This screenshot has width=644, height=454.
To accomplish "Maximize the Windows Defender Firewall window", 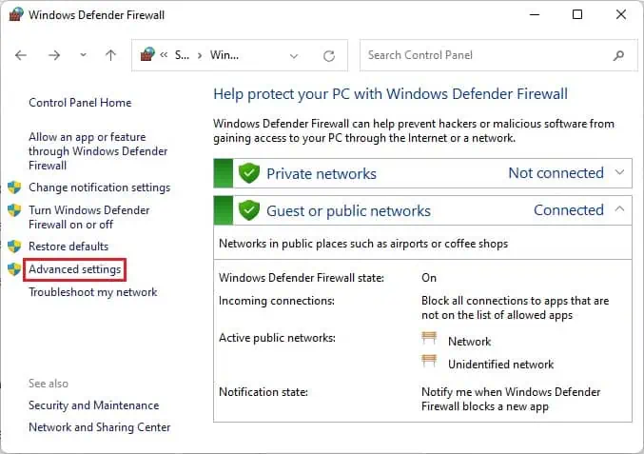I will 577,15.
